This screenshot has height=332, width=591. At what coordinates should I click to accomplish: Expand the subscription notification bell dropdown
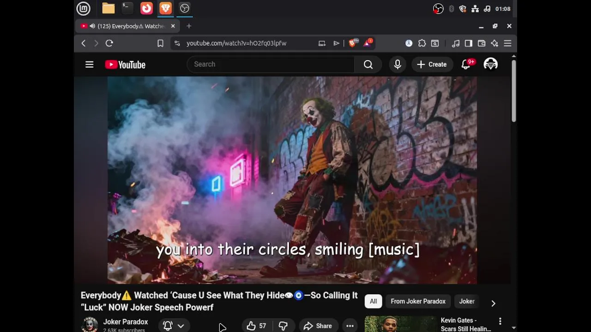[x=174, y=326]
